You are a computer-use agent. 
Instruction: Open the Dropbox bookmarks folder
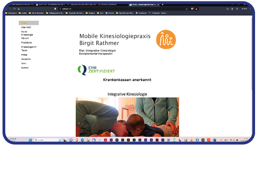90,13
